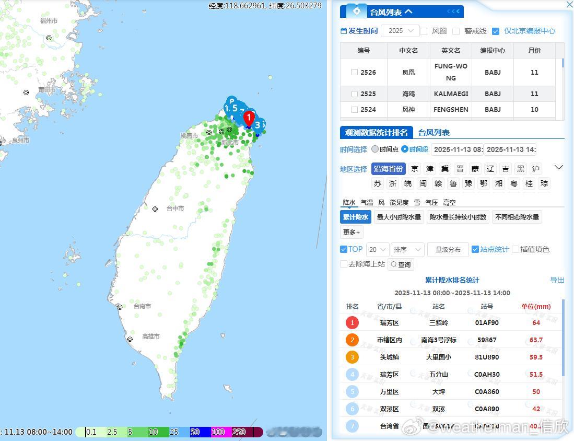Image resolution: width=574 pixels, height=441 pixels.
Task: Click the Kaohsiung city marker on map
Action: 130,339
